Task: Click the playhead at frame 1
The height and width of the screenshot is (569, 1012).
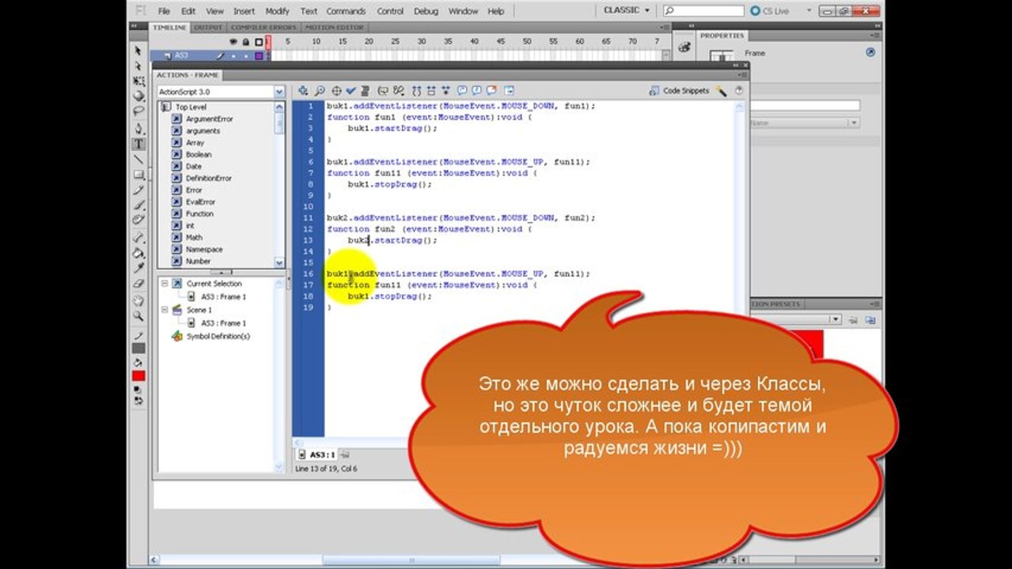Action: [x=267, y=42]
